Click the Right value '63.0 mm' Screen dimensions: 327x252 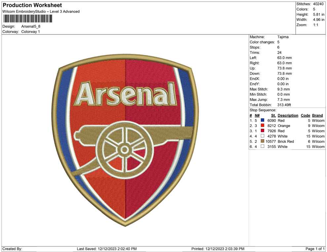pyautogui.click(x=284, y=63)
